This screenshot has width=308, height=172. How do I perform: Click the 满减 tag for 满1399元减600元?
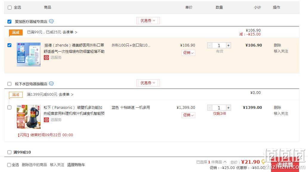coord(16,95)
